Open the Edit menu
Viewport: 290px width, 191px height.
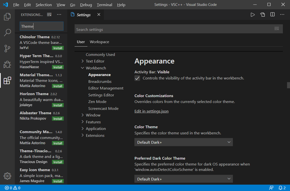pyautogui.click(x=27, y=5)
